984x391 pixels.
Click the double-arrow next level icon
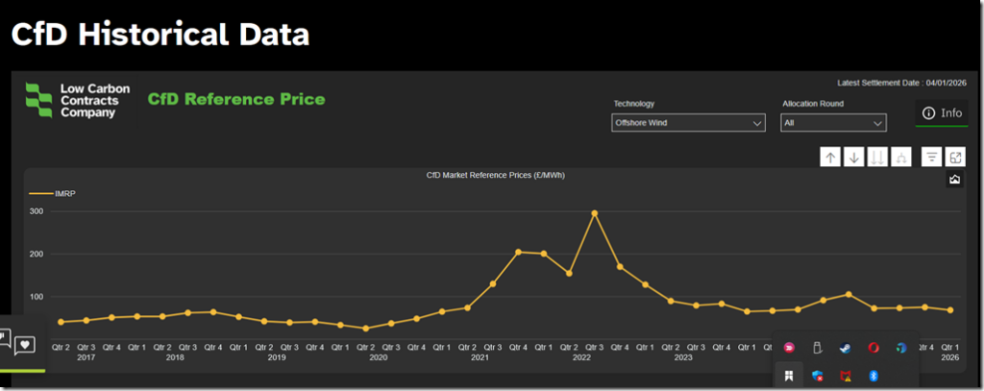click(876, 158)
